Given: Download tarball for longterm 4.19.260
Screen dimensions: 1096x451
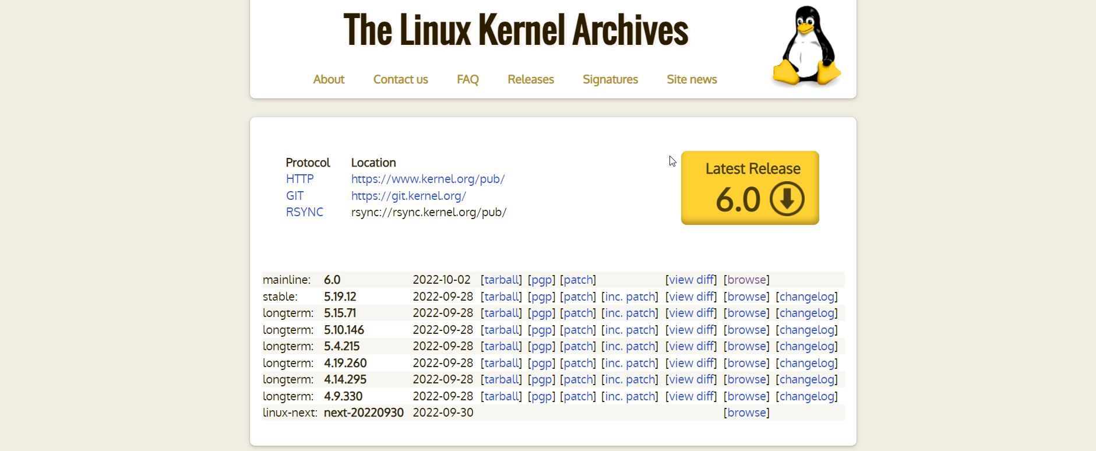Looking at the screenshot, I should (x=502, y=363).
